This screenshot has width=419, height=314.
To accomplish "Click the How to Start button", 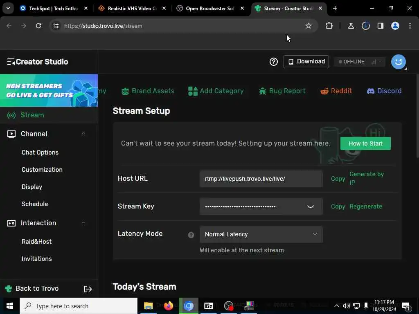I will (x=365, y=144).
